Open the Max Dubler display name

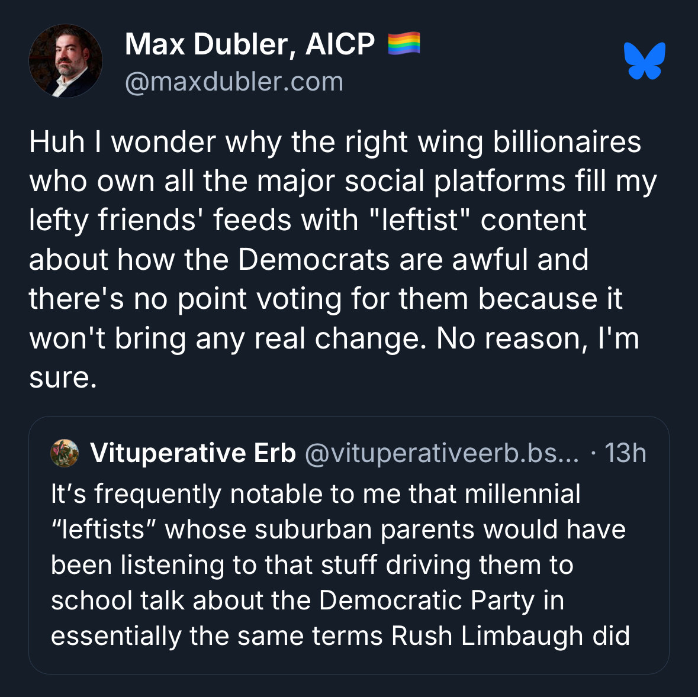tap(210, 44)
